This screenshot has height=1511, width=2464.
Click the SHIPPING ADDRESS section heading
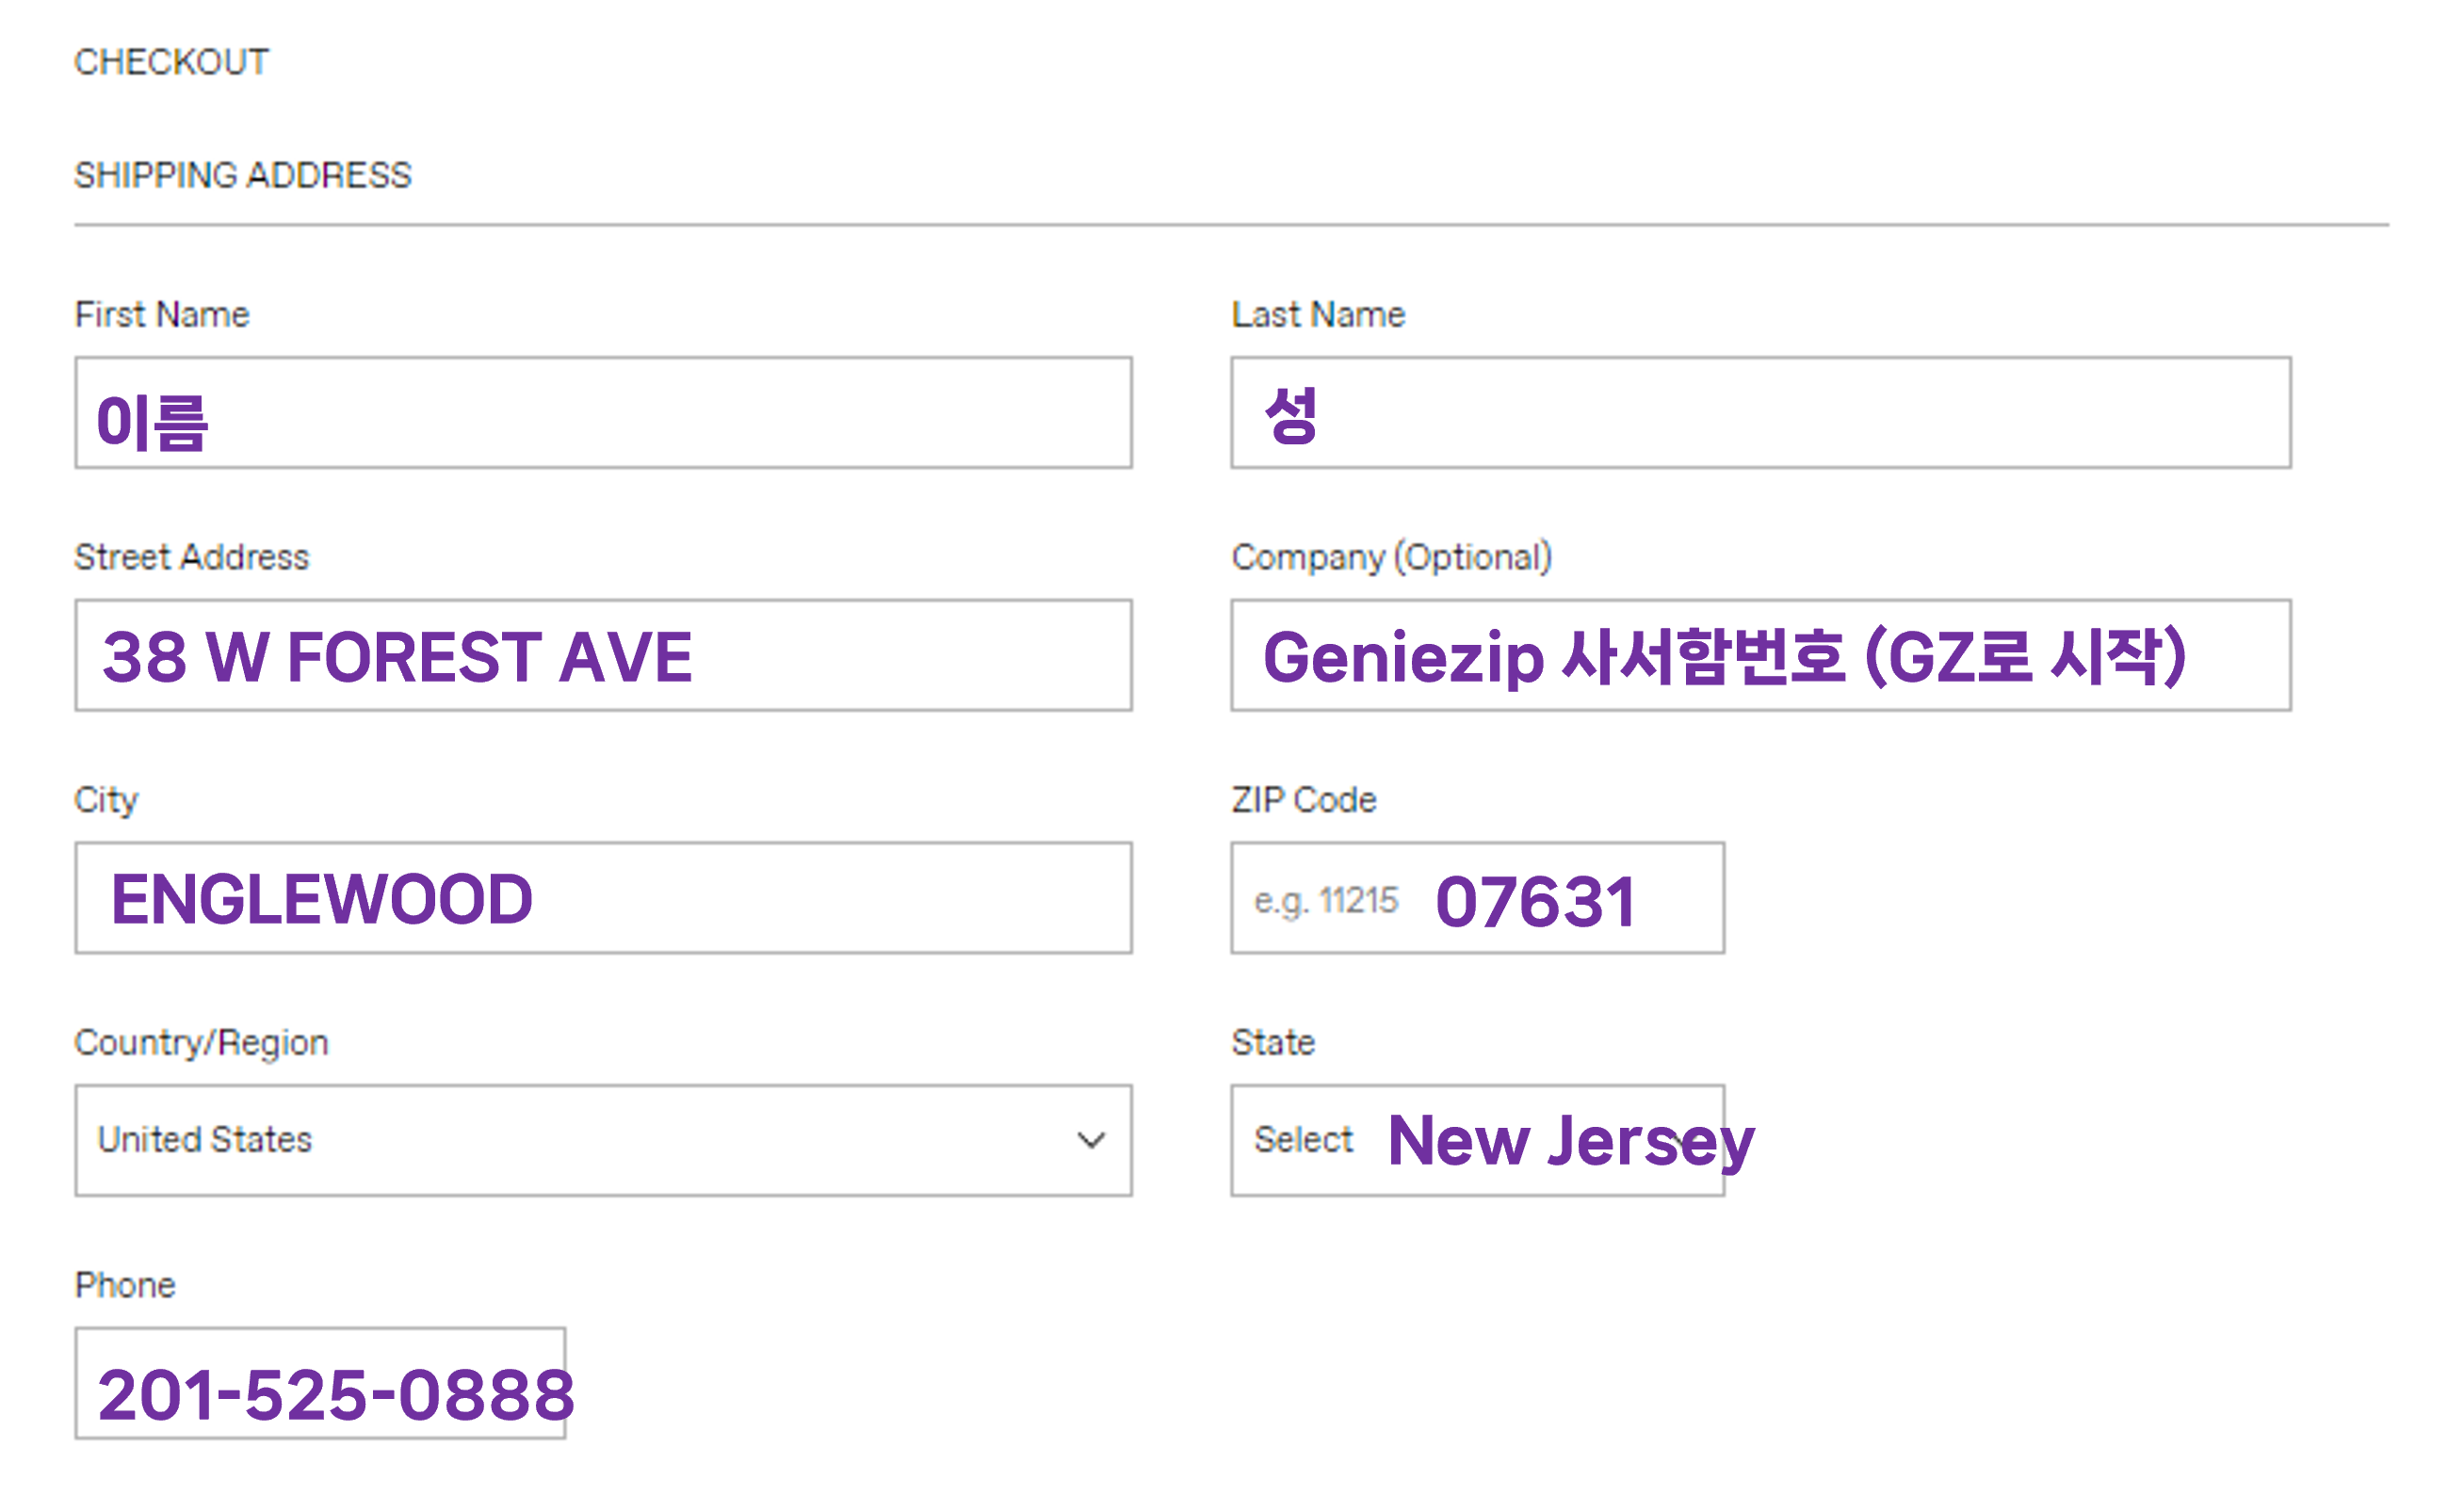coord(243,176)
